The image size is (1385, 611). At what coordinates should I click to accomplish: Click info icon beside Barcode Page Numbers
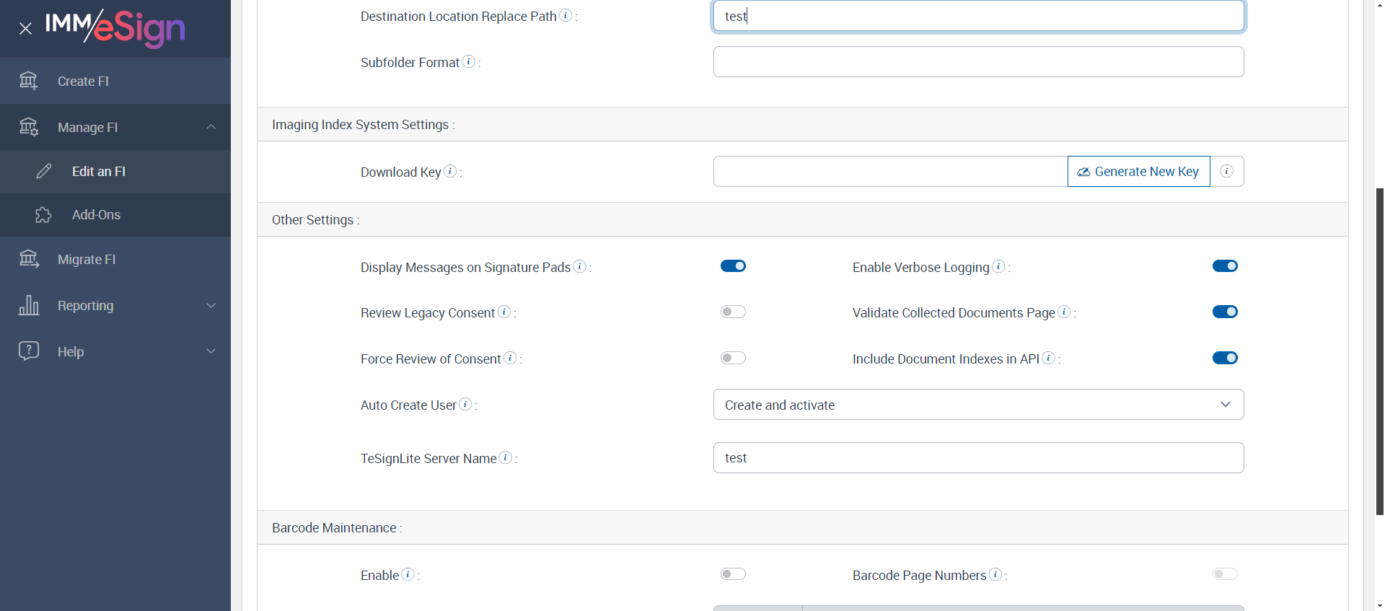pos(995,574)
